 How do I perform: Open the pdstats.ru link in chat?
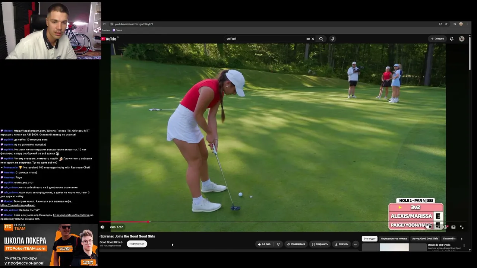pyautogui.click(x=71, y=215)
